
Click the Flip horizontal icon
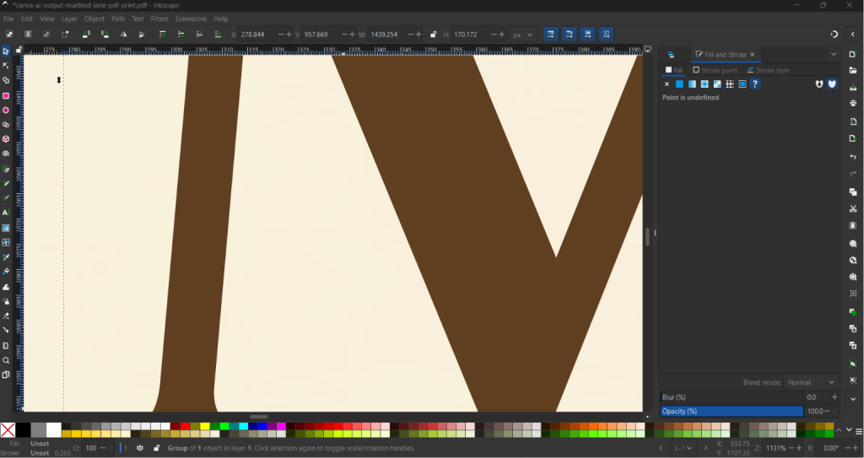click(x=123, y=35)
